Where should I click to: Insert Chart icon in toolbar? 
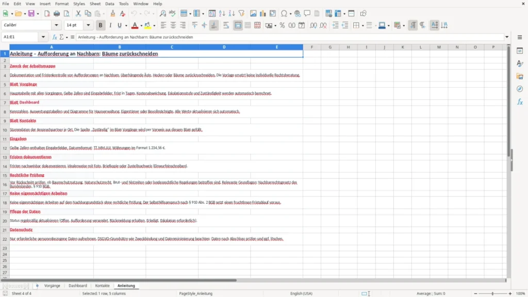262,13
